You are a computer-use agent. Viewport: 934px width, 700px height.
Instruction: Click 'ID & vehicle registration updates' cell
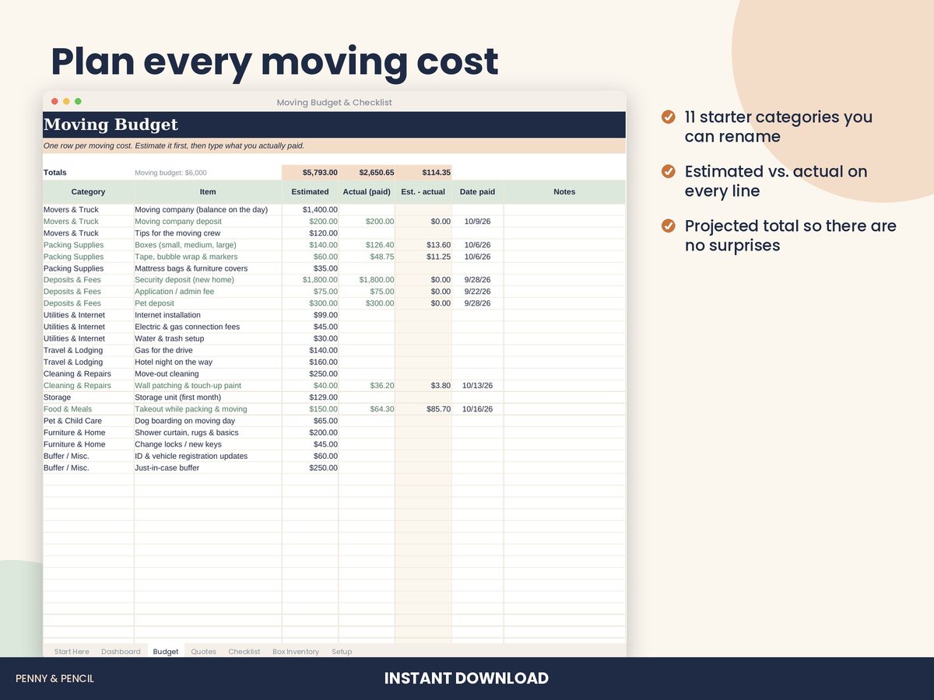coord(208,457)
